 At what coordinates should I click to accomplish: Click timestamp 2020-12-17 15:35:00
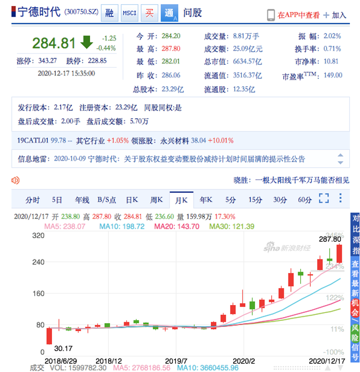pos(66,73)
